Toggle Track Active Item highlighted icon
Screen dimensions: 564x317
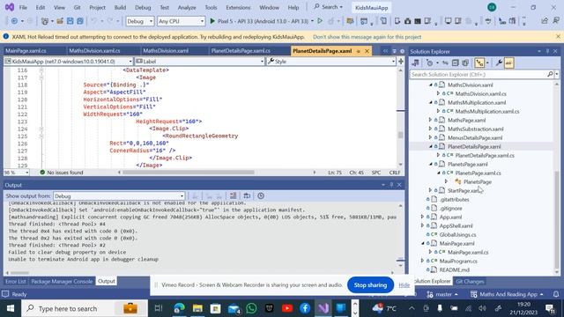click(x=479, y=63)
